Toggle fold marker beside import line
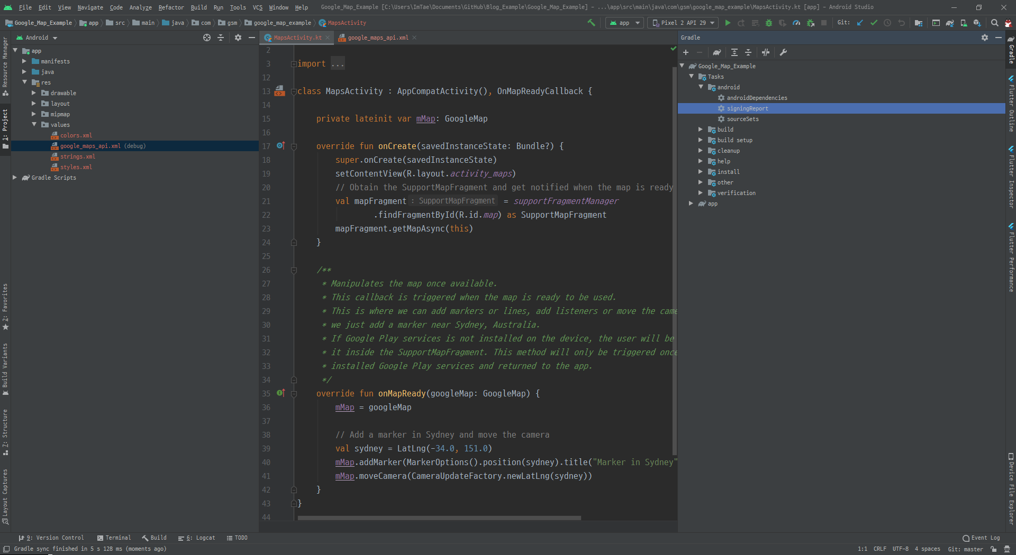 point(294,64)
